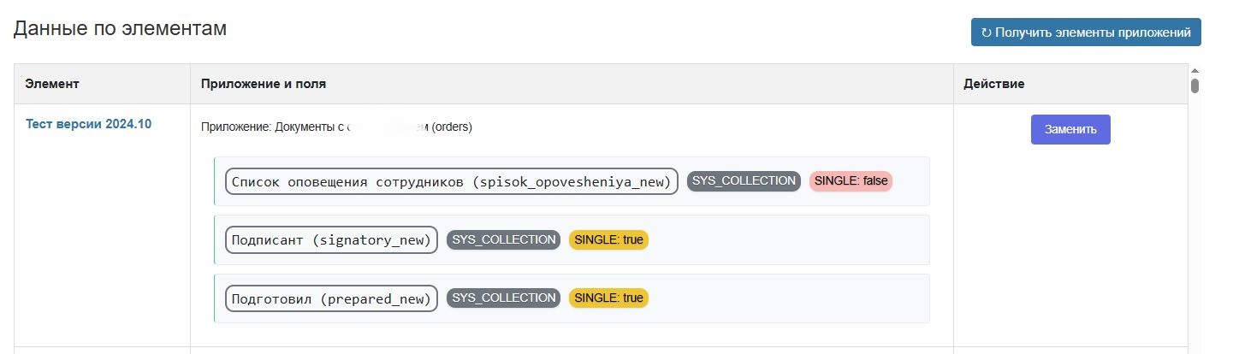Click the Данные по элементам heading

[x=120, y=28]
